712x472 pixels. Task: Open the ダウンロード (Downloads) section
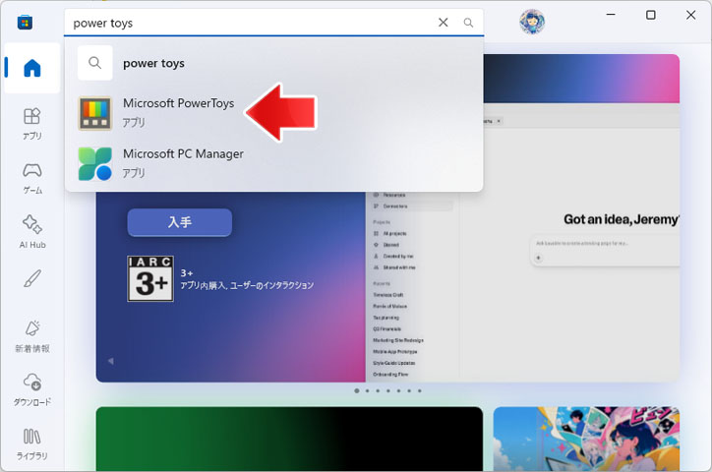(32, 389)
